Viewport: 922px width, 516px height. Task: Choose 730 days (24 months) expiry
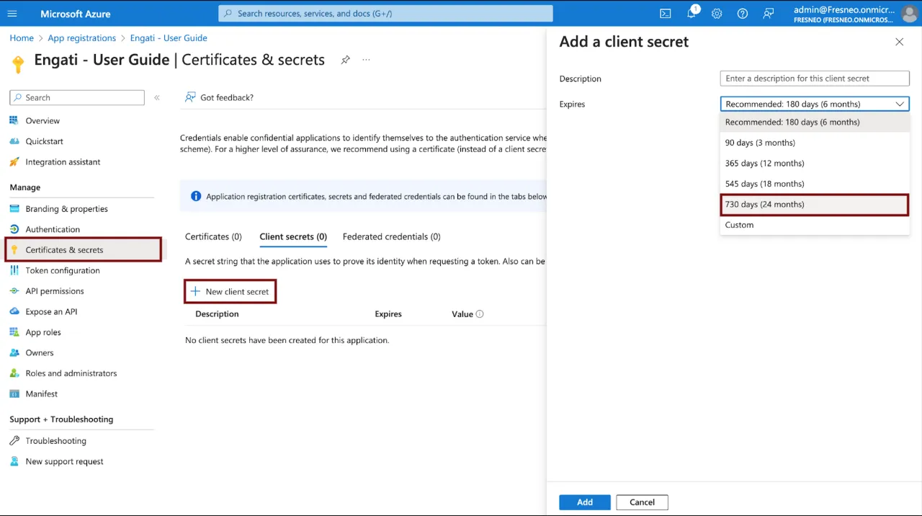click(815, 204)
